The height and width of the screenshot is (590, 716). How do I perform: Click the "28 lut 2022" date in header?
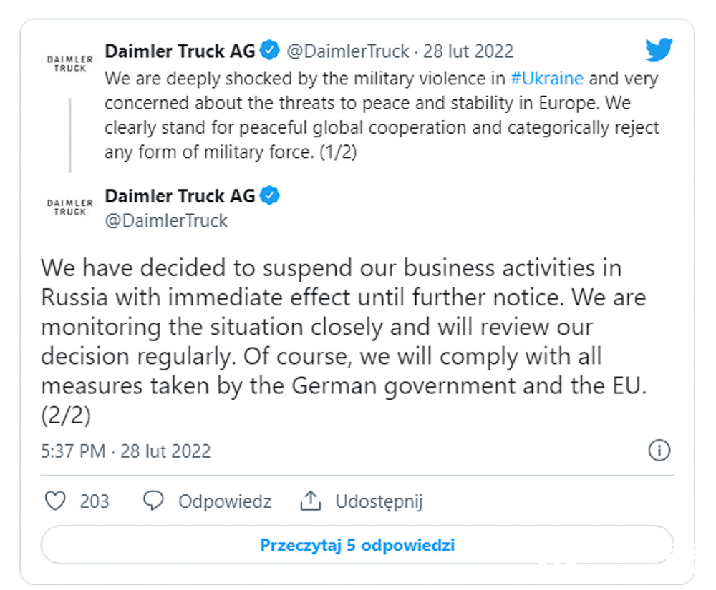(468, 51)
